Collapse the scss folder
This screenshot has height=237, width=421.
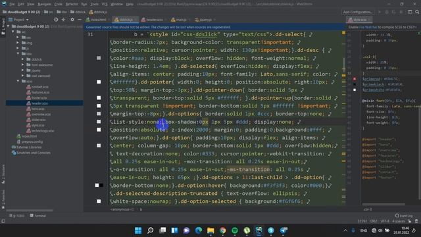pos(18,81)
